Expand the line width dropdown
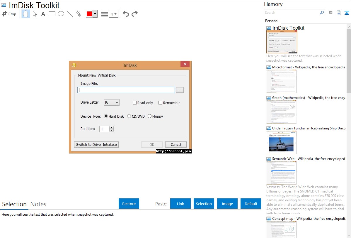The height and width of the screenshot is (238, 351). coord(114,14)
